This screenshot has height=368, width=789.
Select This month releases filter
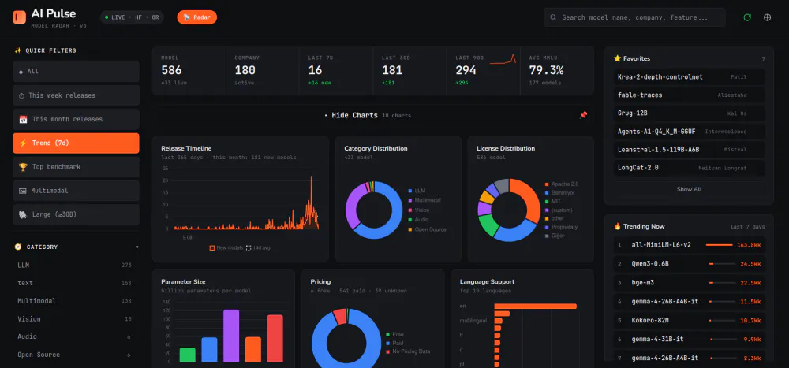point(76,119)
